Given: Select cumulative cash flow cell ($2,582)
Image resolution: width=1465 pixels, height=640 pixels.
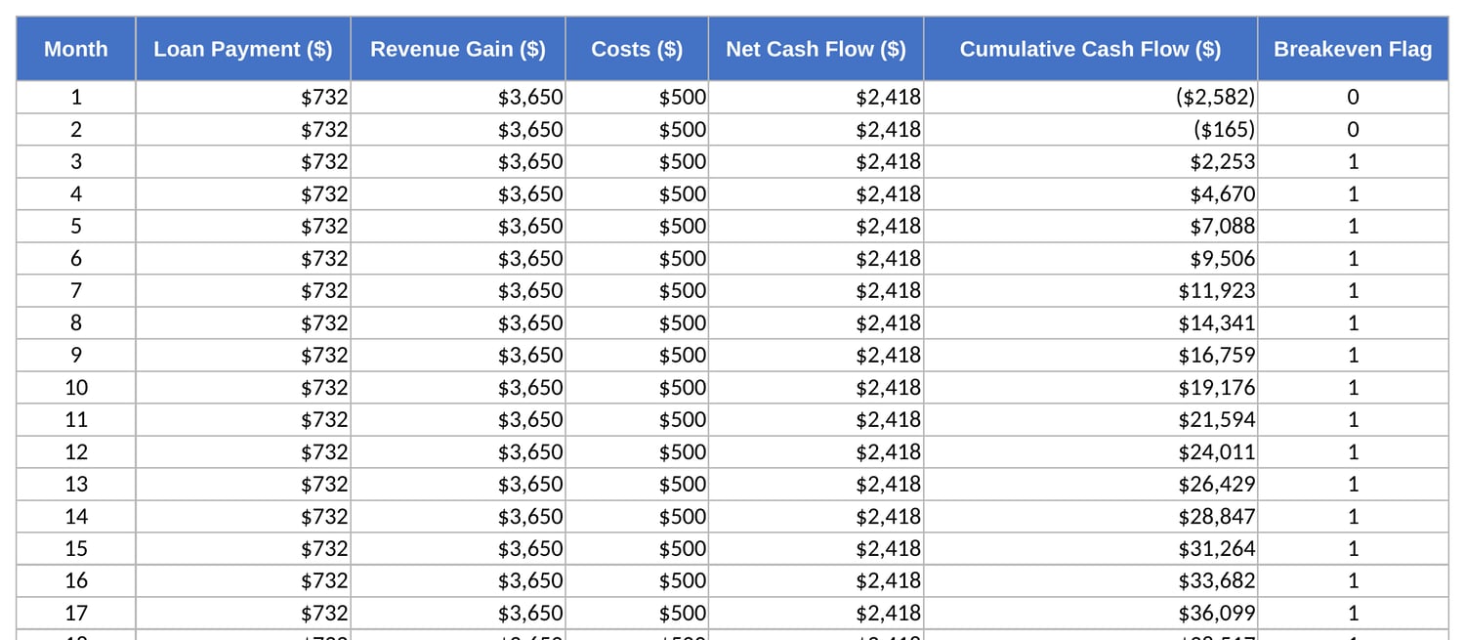Looking at the screenshot, I should click(1091, 97).
